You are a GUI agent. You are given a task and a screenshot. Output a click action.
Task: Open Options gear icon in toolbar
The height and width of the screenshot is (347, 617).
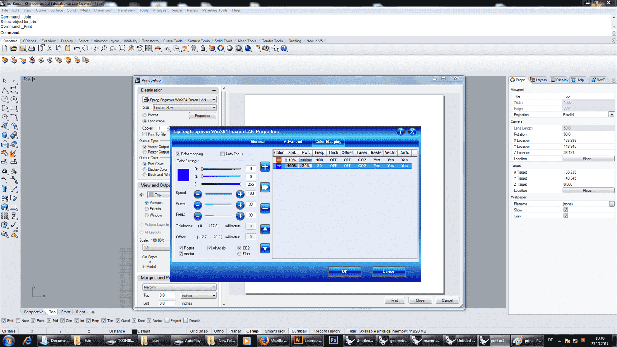point(266,49)
